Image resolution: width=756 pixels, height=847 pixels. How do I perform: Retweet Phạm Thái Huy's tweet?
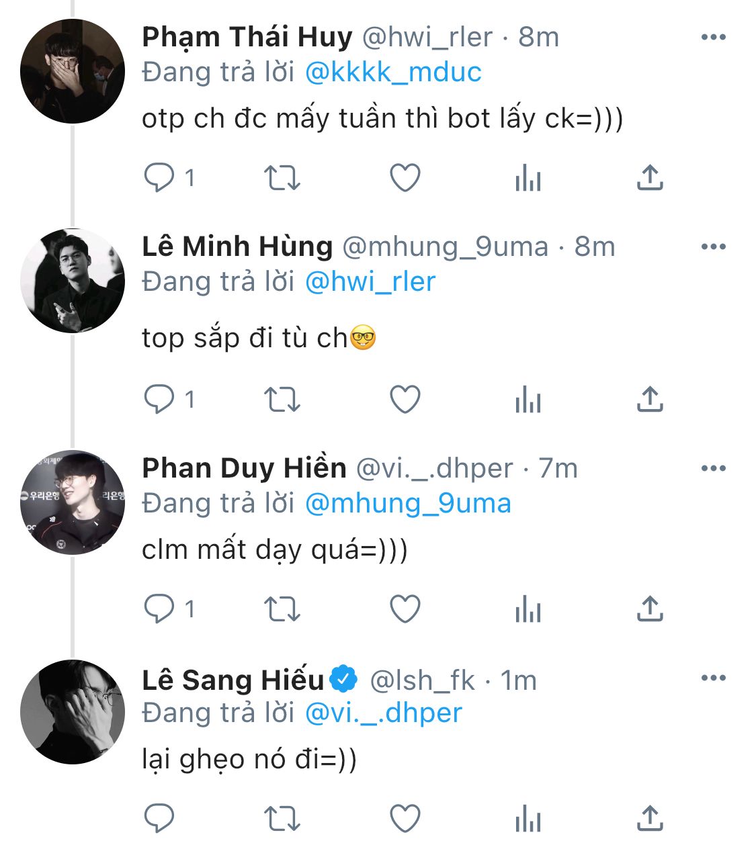[282, 178]
